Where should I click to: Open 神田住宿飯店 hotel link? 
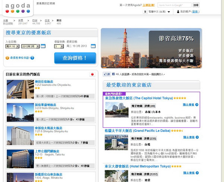(x=44, y=82)
